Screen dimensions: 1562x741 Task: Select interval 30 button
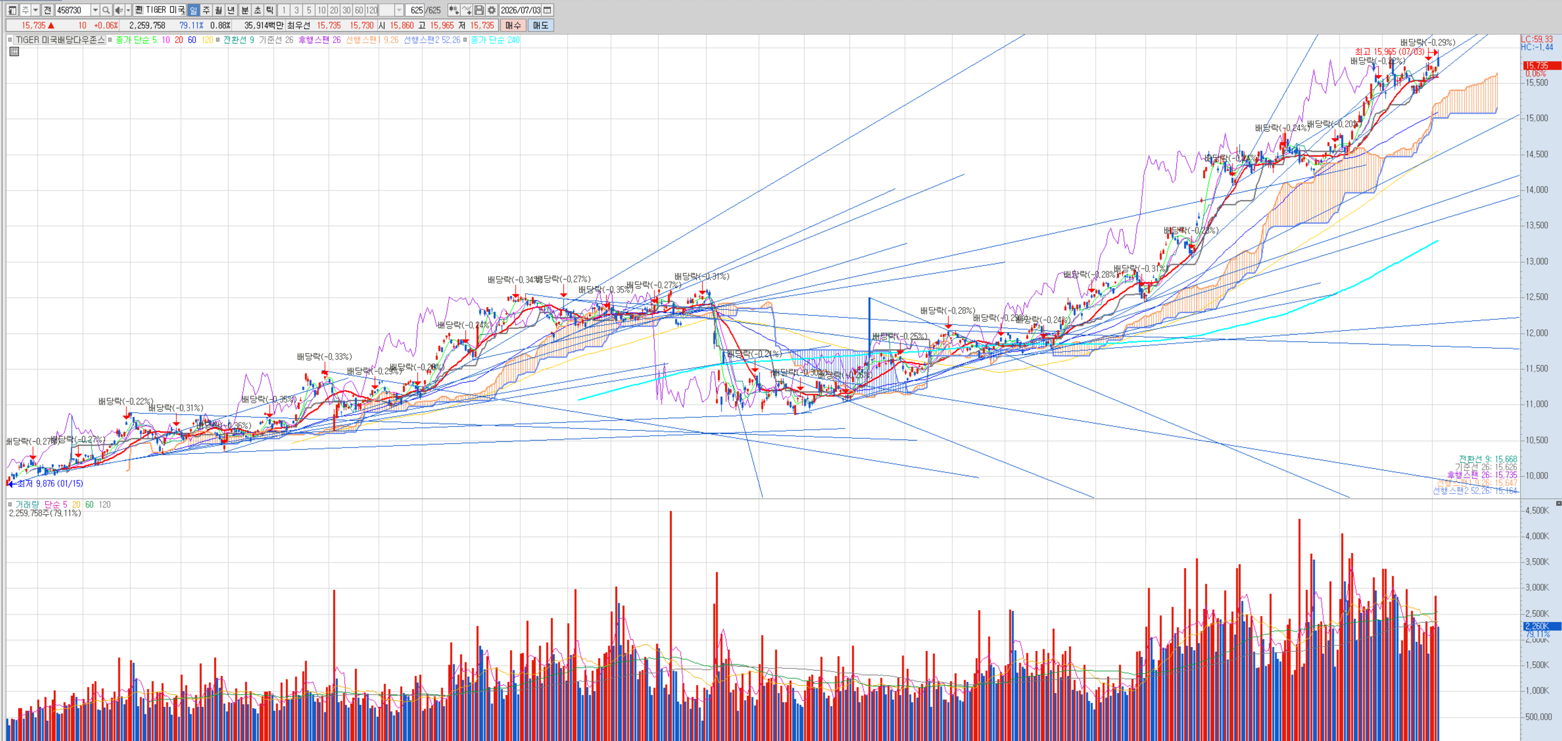[x=347, y=11]
